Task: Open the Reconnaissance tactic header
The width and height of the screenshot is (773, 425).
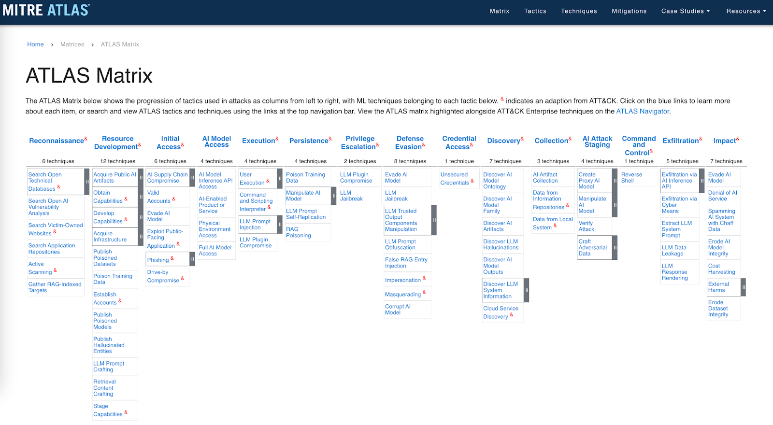Action: [57, 141]
